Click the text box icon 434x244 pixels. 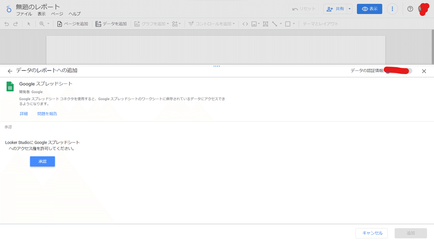pyautogui.click(x=265, y=24)
